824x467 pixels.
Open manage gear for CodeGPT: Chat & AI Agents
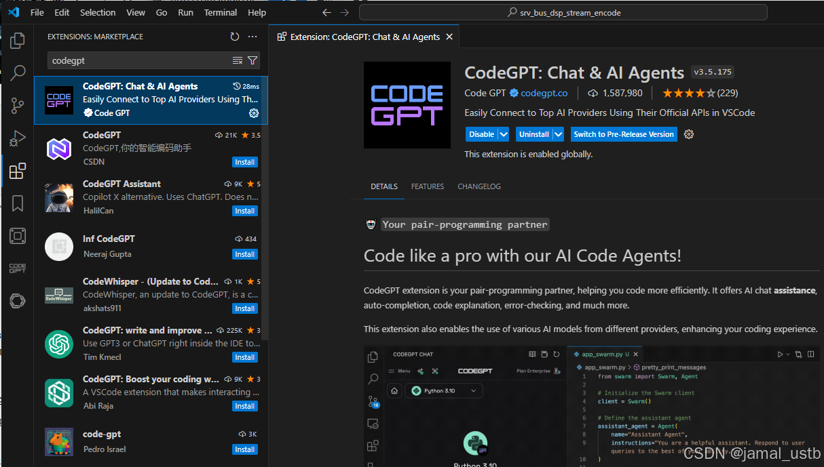tap(254, 113)
